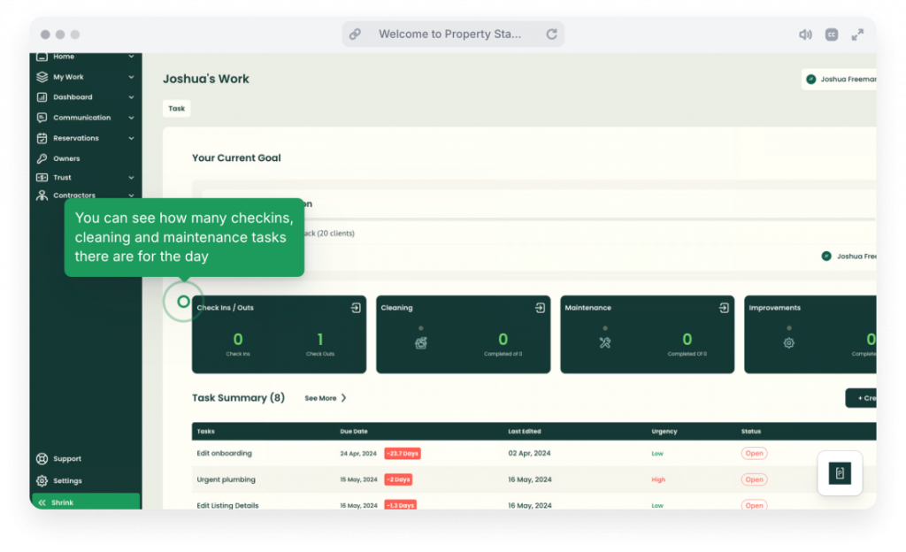Click See More beside Task Summary

coord(325,398)
